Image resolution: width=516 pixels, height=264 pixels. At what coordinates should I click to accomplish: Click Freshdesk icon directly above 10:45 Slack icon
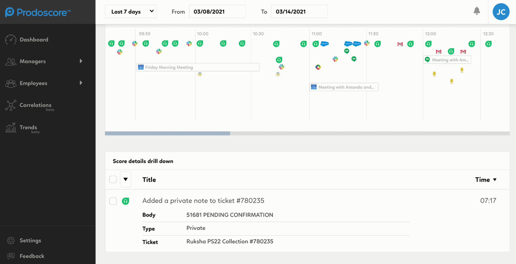pyautogui.click(x=279, y=60)
